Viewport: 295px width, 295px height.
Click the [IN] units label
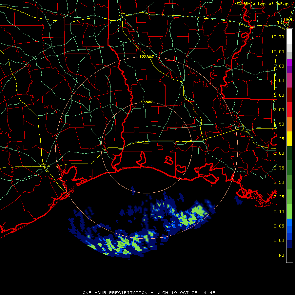280,23
